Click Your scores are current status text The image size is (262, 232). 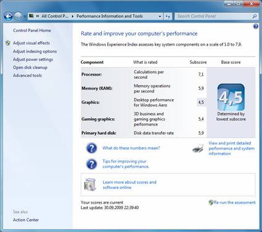click(x=102, y=202)
